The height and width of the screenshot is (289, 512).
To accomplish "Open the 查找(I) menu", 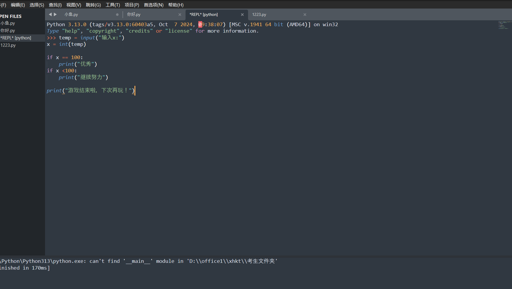I will (55, 5).
